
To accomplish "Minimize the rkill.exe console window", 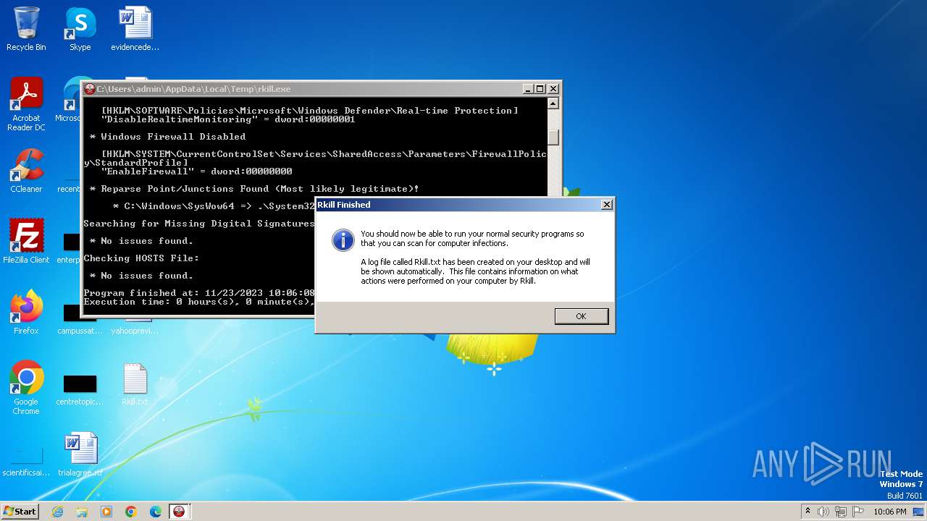I will coord(527,89).
